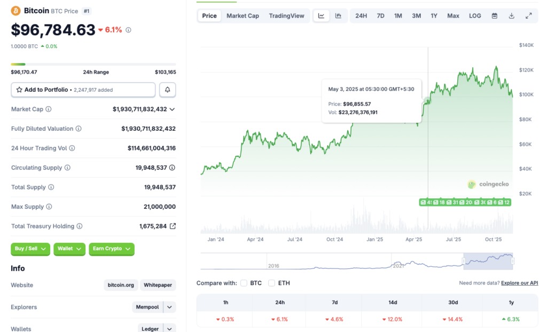Add Bitcoin to Portfolio
Screen dimensions: 547x332
[x=83, y=89]
